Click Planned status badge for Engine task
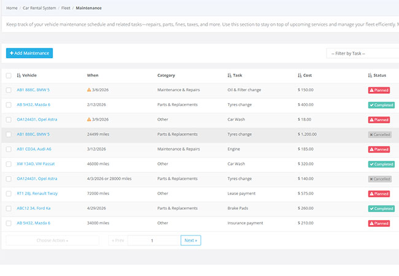399x276 pixels. [379, 150]
